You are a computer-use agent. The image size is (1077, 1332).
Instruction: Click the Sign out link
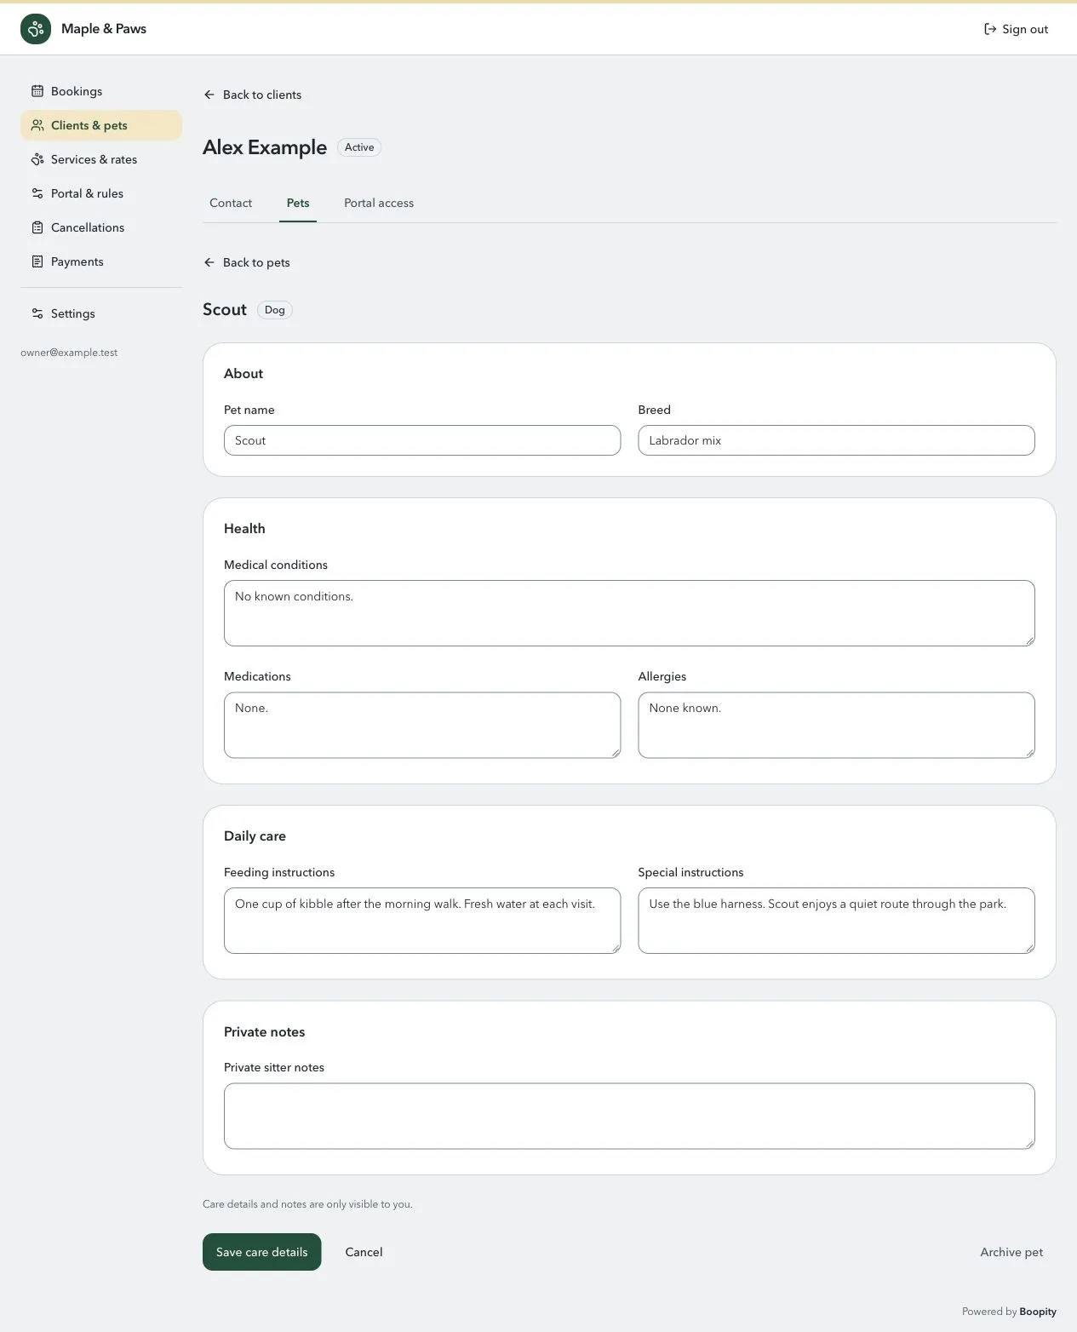point(1016,29)
